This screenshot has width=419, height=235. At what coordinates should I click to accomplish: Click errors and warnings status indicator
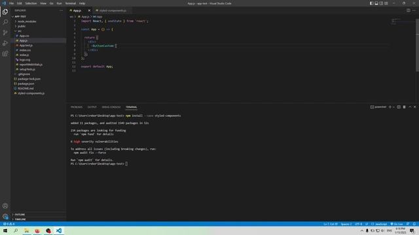click(9, 224)
